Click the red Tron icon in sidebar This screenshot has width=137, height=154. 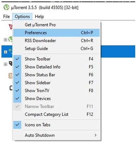pyautogui.click(x=11, y=27)
